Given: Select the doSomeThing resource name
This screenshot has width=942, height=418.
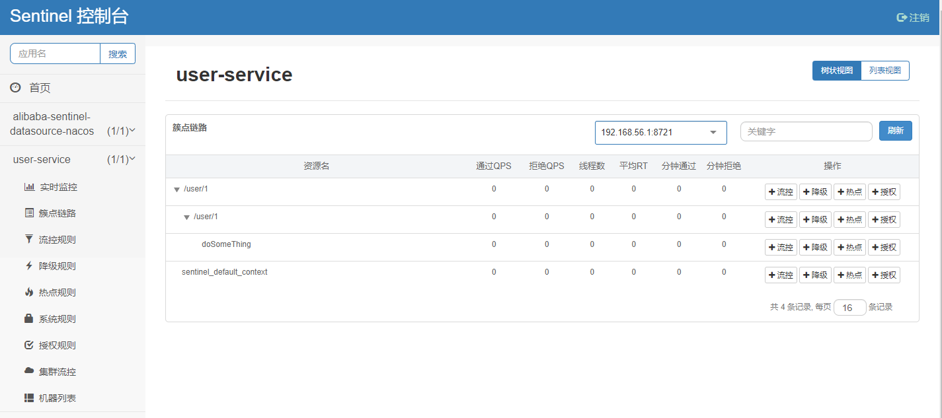Looking at the screenshot, I should [226, 244].
